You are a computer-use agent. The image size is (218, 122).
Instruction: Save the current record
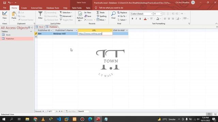pyautogui.click(x=88, y=16)
